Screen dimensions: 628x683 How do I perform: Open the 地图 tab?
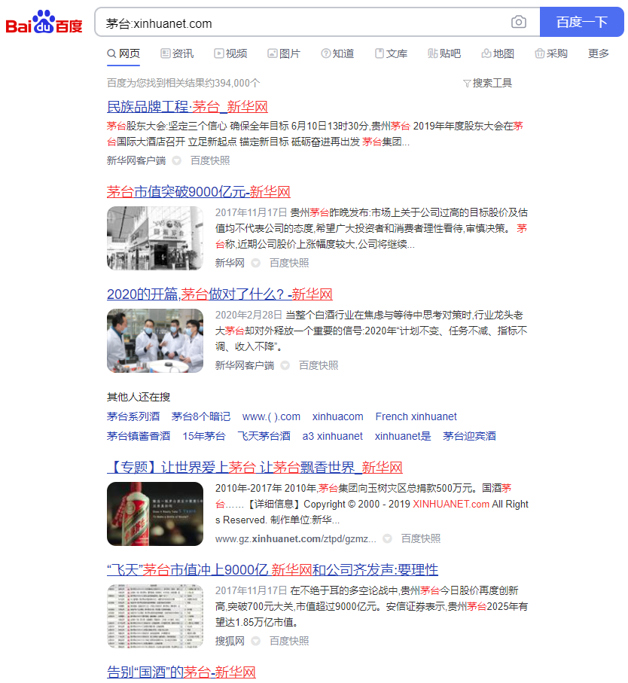click(498, 53)
